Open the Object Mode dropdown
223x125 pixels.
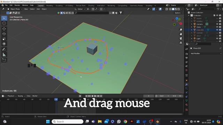[x=15, y=9]
